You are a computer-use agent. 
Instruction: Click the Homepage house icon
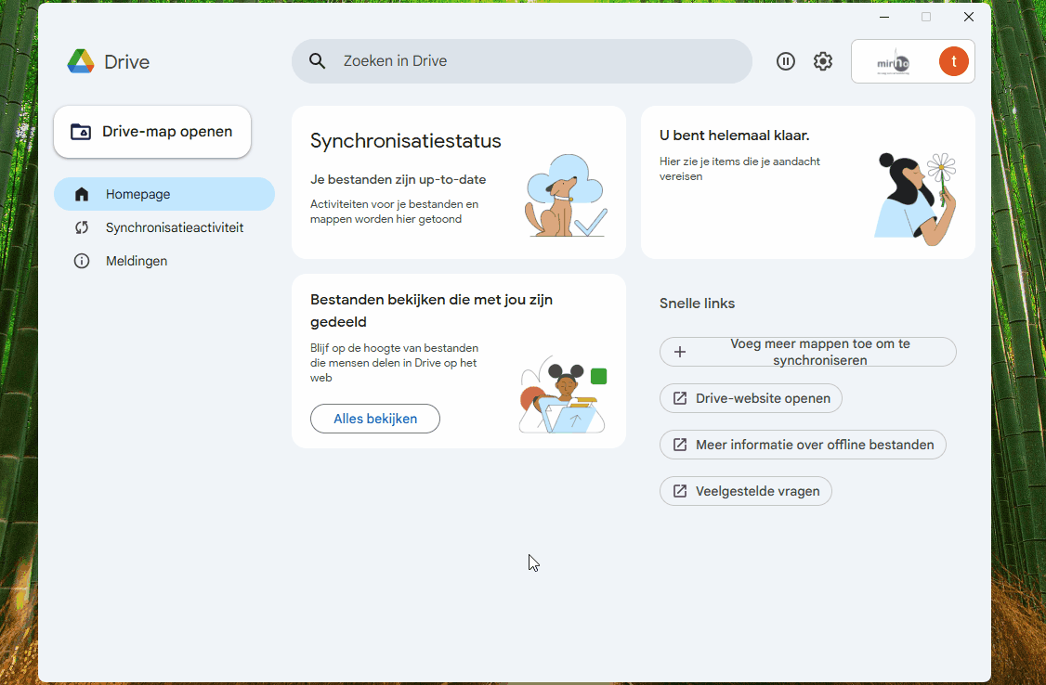coord(82,194)
